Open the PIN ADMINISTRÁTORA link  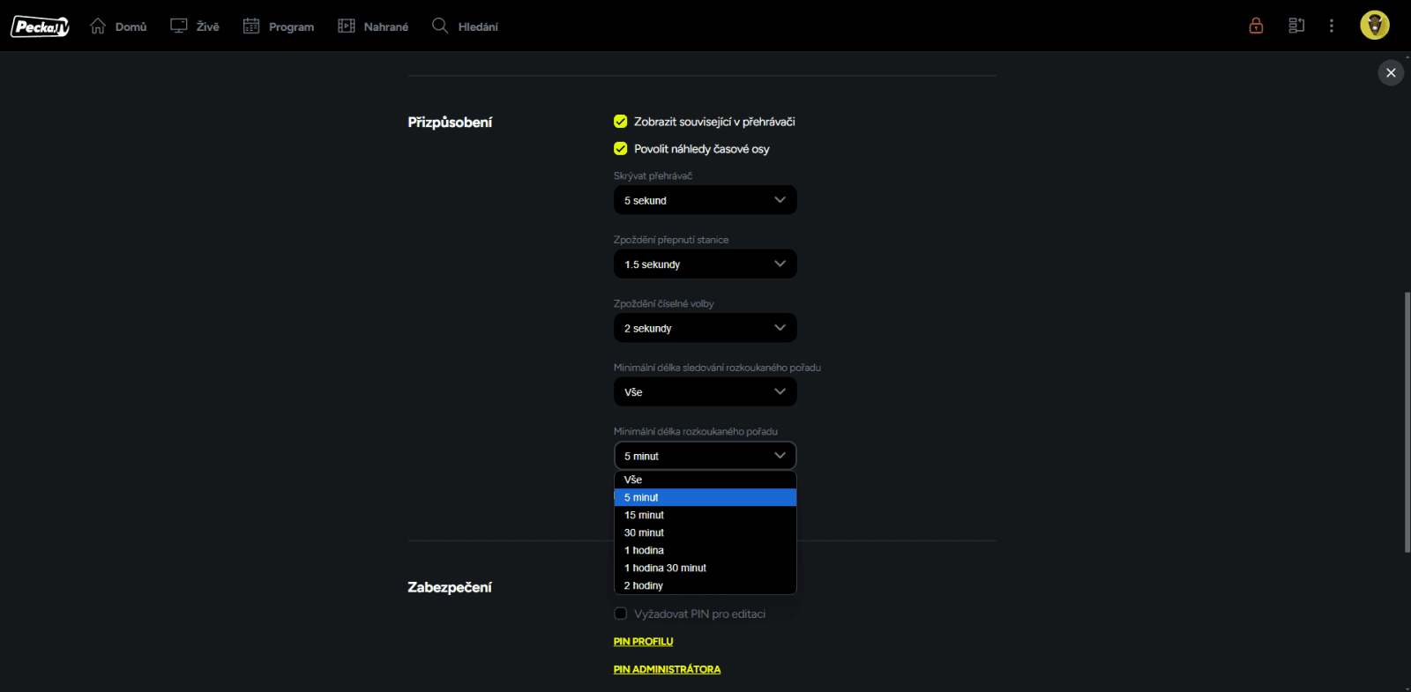click(x=667, y=670)
